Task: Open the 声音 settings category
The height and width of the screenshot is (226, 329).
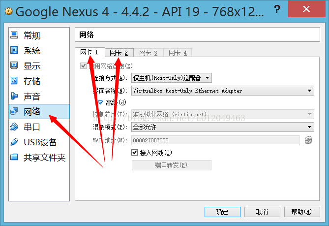Action: (x=39, y=97)
